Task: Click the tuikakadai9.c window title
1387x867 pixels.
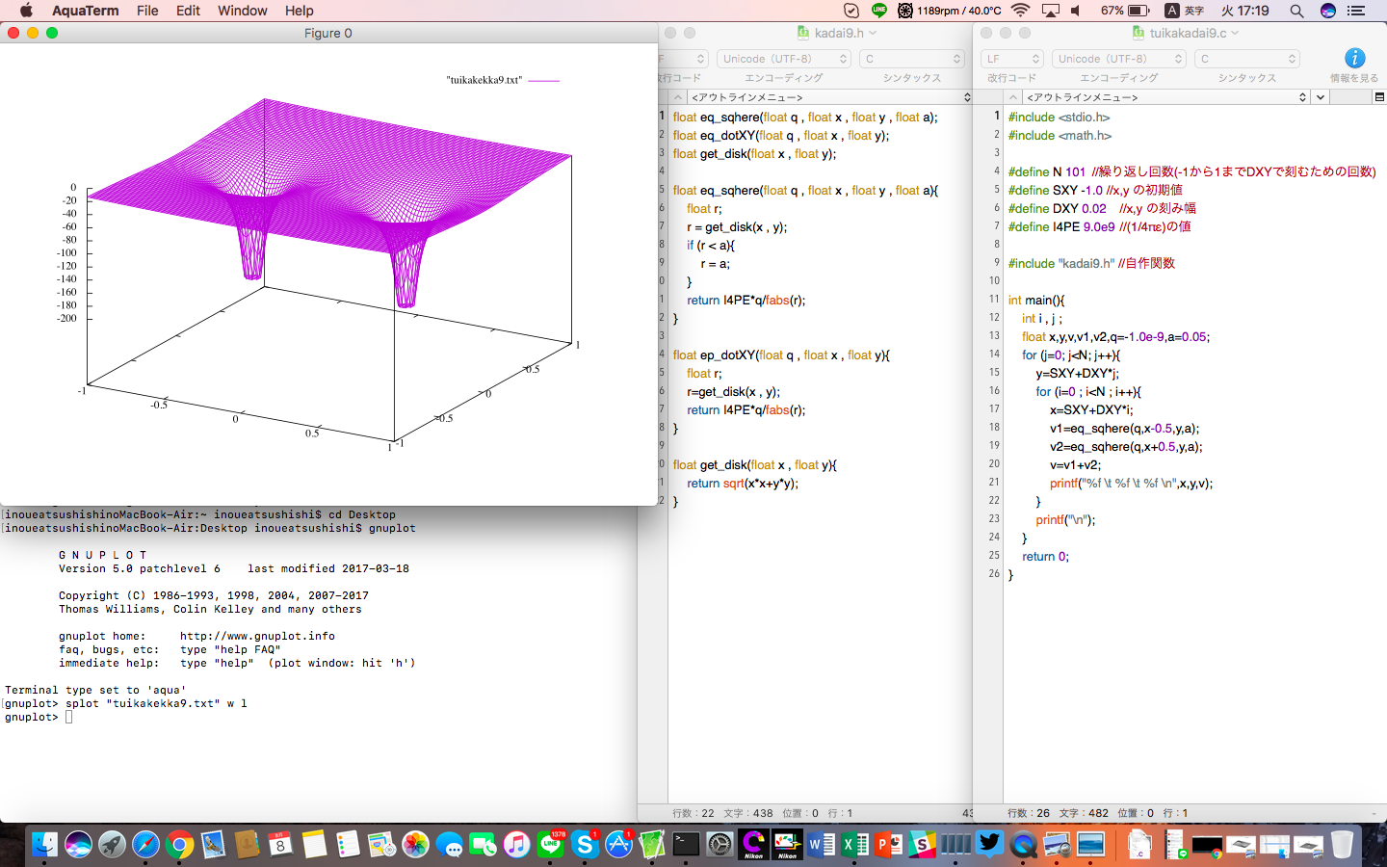Action: click(1187, 33)
